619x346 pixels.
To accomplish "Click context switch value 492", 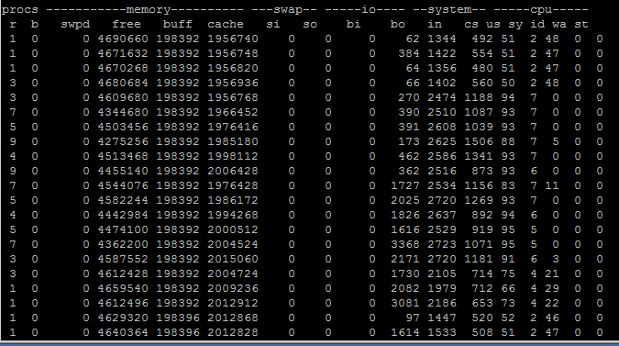I will pyautogui.click(x=482, y=39).
